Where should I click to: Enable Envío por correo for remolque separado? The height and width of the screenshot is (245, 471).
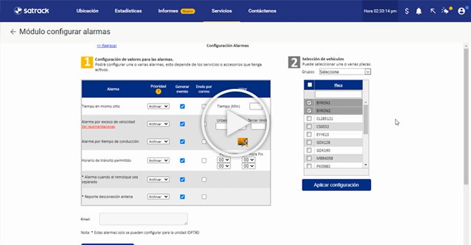(x=204, y=179)
